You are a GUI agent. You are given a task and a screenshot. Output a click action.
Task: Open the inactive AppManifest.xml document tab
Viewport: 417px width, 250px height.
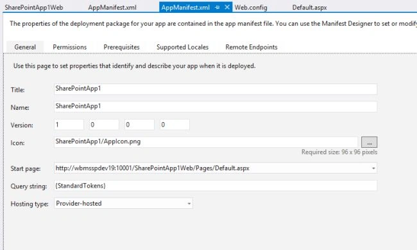[112, 7]
